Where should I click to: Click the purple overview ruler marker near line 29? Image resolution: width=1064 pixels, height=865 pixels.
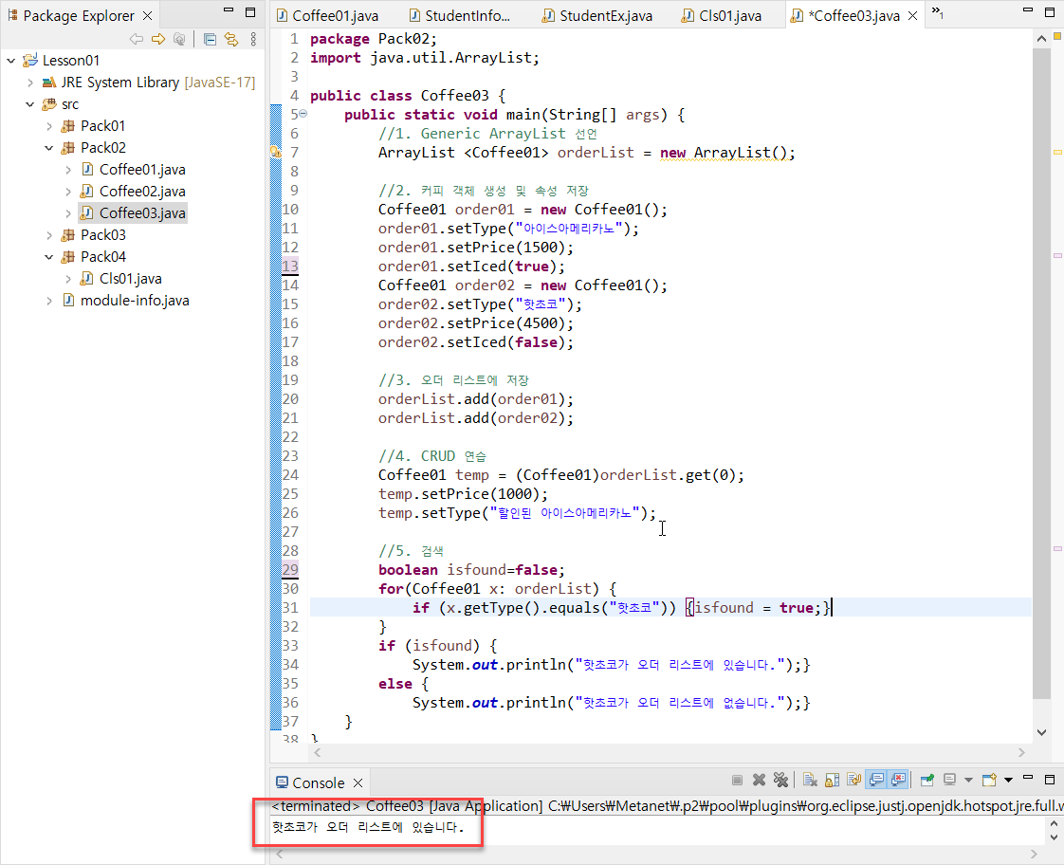point(1057,548)
